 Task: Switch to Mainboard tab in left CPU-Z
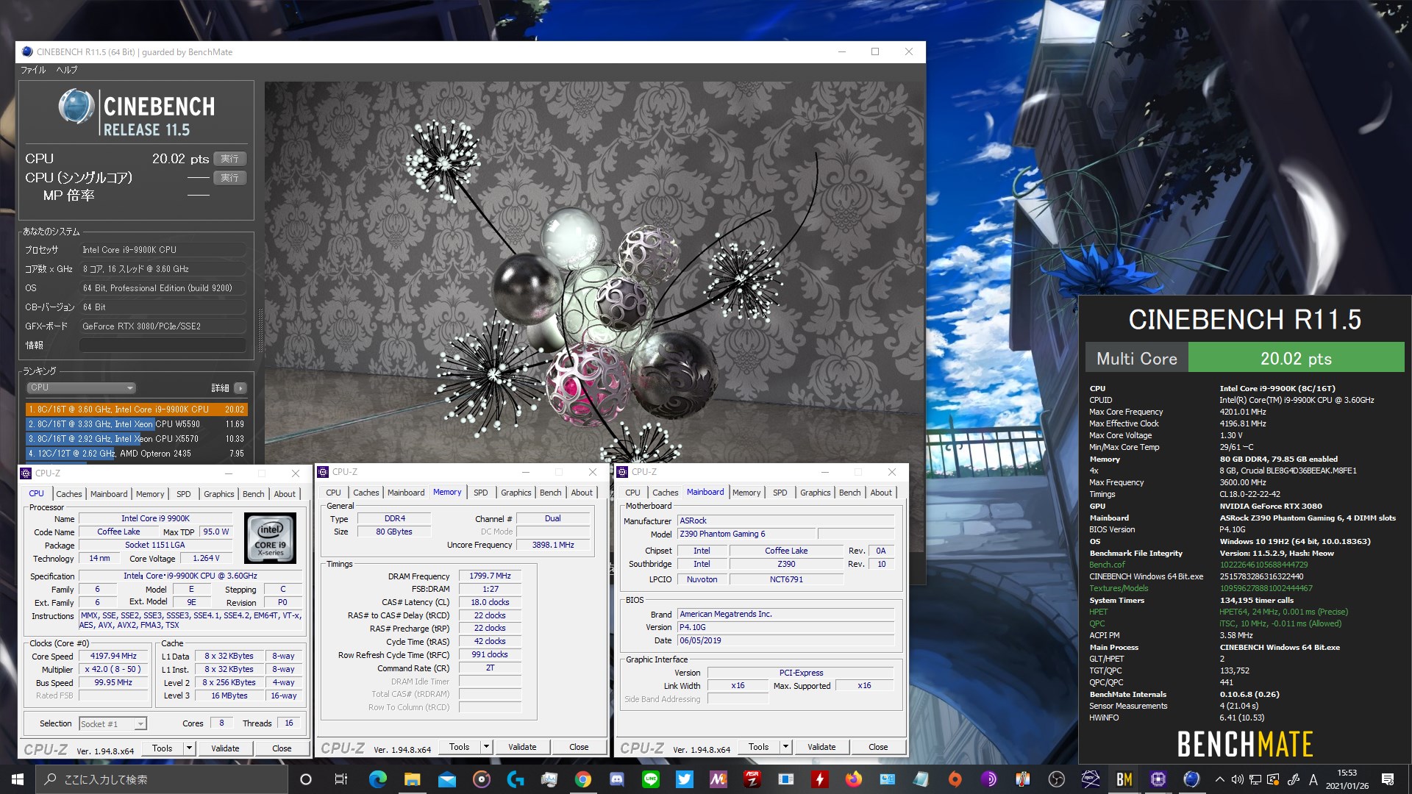(109, 494)
